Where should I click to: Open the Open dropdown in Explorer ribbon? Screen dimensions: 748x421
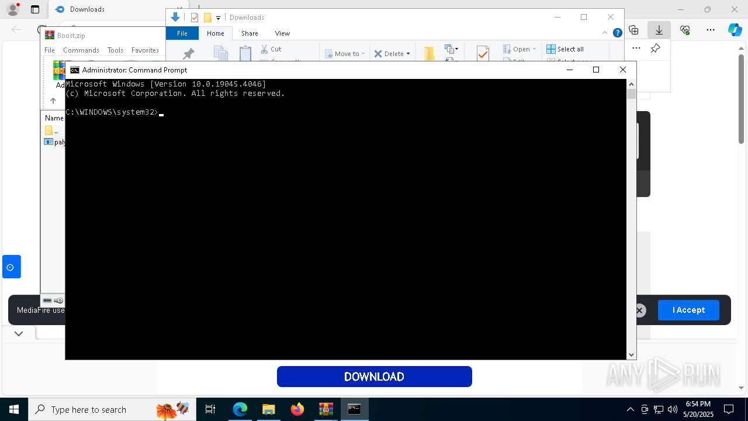pos(519,49)
